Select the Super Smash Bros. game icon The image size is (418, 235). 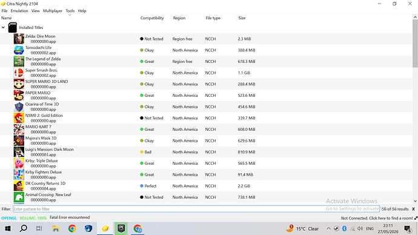19,73
